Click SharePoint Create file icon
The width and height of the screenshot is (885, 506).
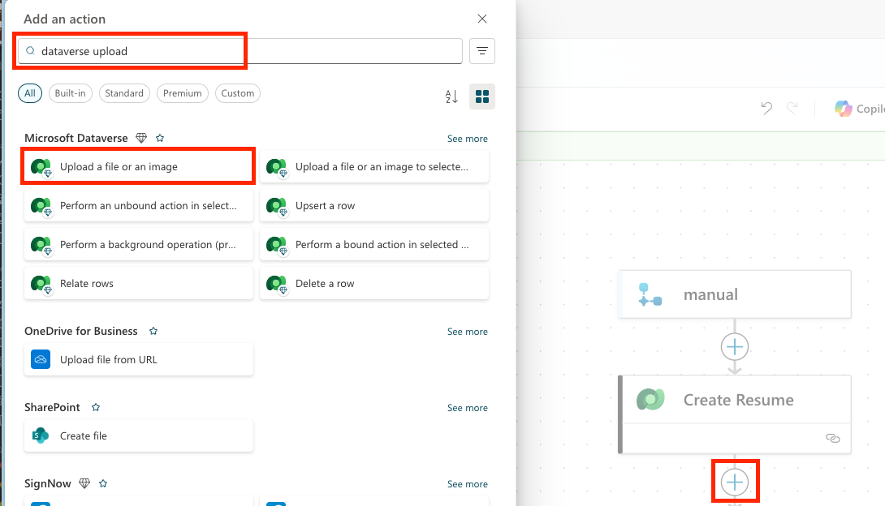pos(41,435)
